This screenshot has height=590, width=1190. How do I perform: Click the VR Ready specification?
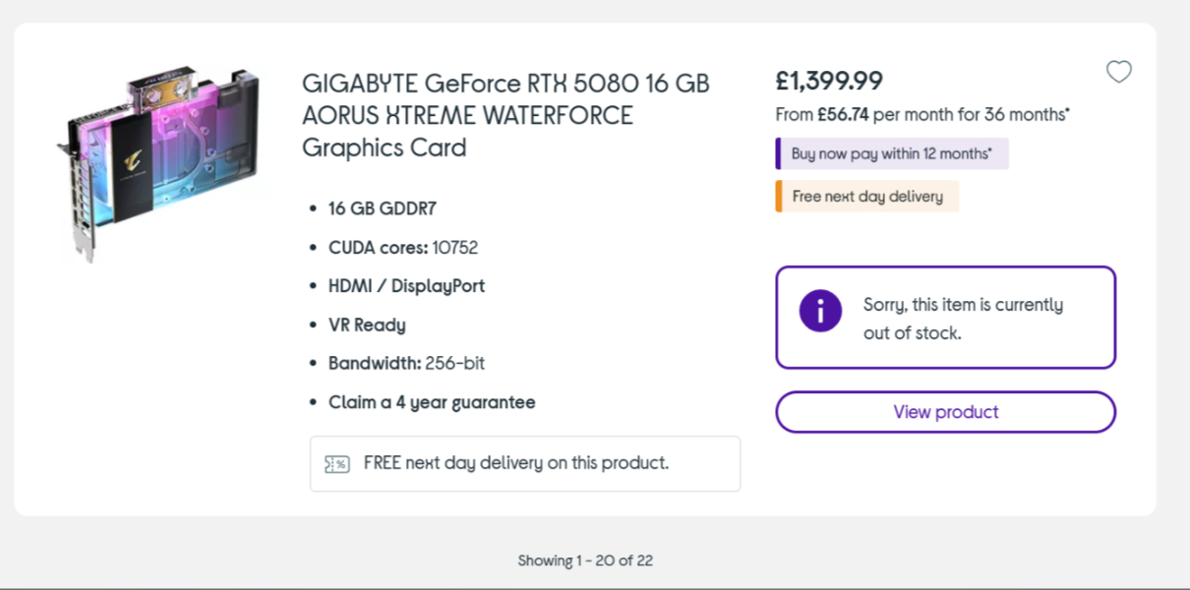click(367, 324)
